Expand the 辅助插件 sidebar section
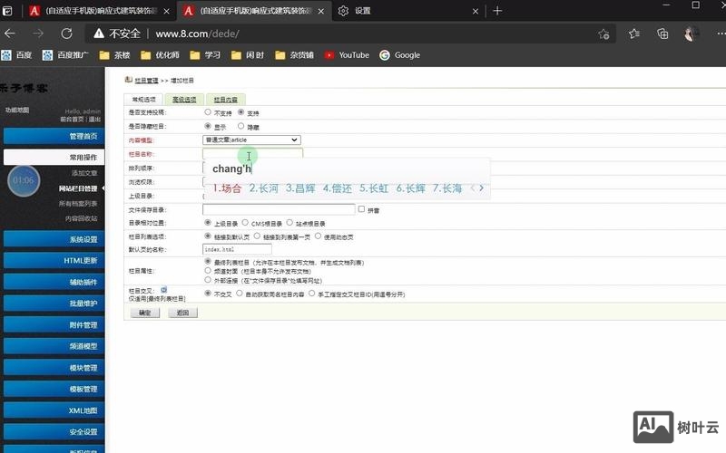Screen dimensions: 726x453 [x=54, y=282]
